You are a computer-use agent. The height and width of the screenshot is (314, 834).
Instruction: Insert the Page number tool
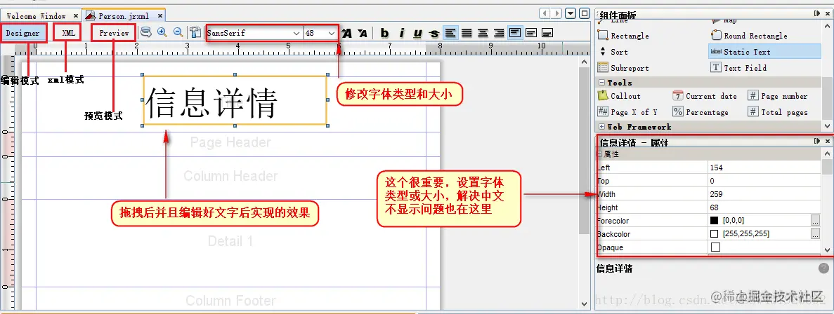click(x=778, y=96)
